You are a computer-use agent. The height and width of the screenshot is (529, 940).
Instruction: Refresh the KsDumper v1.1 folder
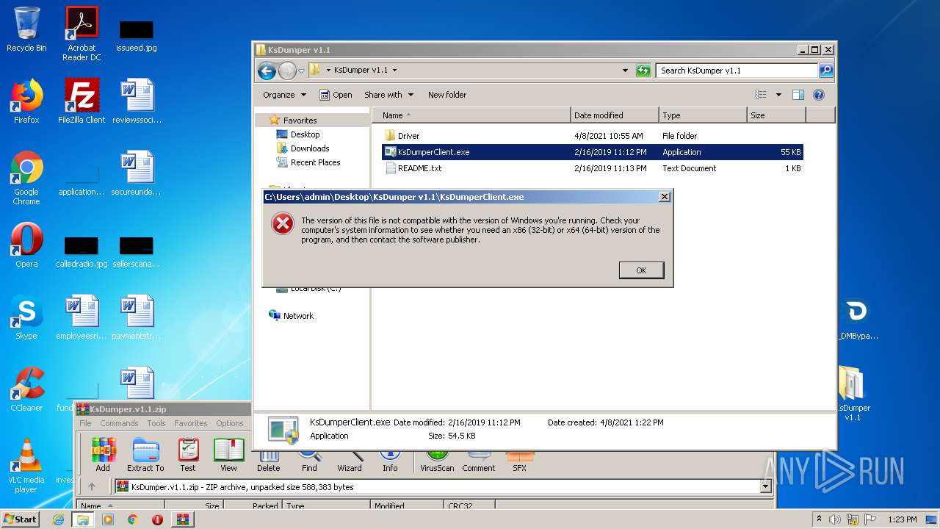click(x=643, y=71)
